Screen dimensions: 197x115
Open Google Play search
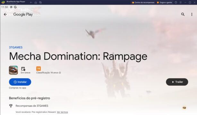point(183,14)
